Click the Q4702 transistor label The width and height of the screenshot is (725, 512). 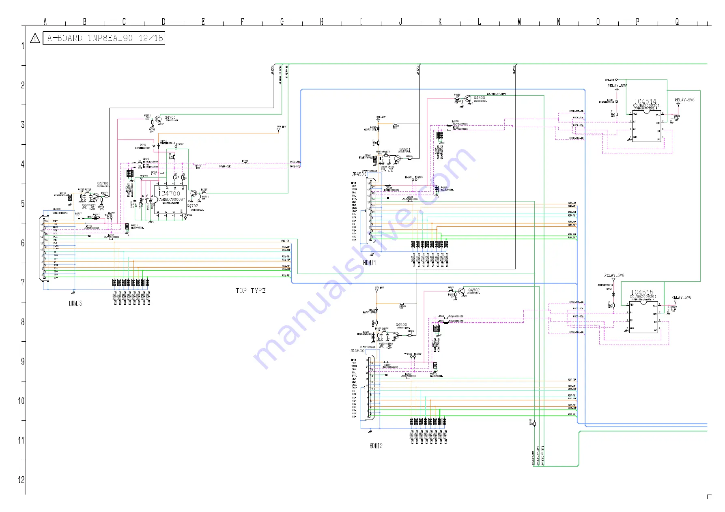point(192,206)
